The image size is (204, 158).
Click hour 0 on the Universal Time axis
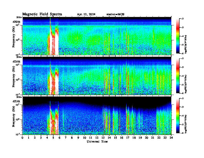(22, 138)
